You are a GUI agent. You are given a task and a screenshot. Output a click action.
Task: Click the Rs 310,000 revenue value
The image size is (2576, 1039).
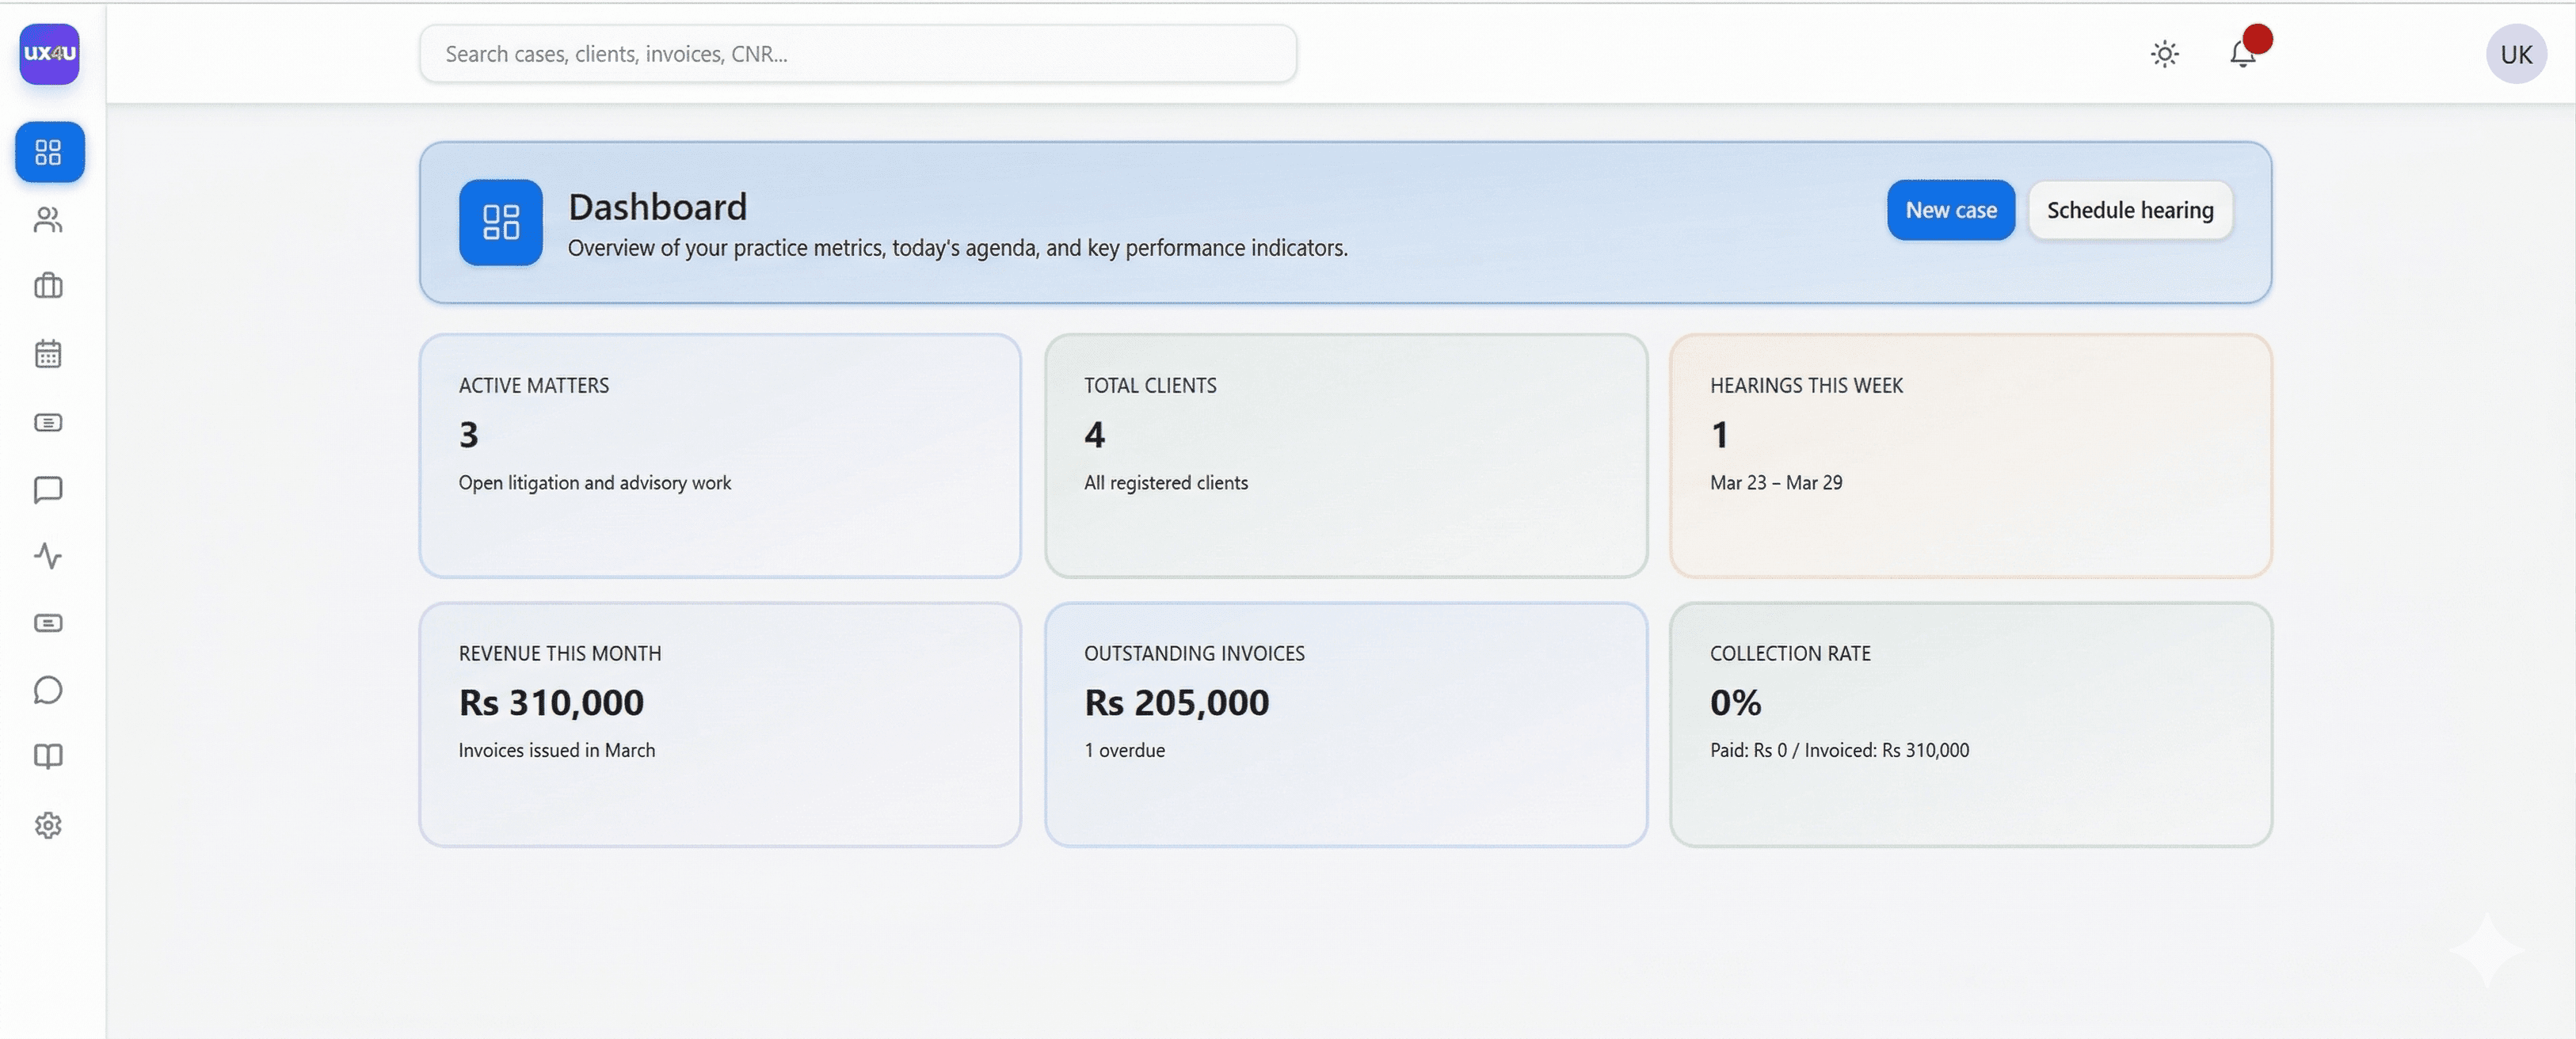pos(551,703)
